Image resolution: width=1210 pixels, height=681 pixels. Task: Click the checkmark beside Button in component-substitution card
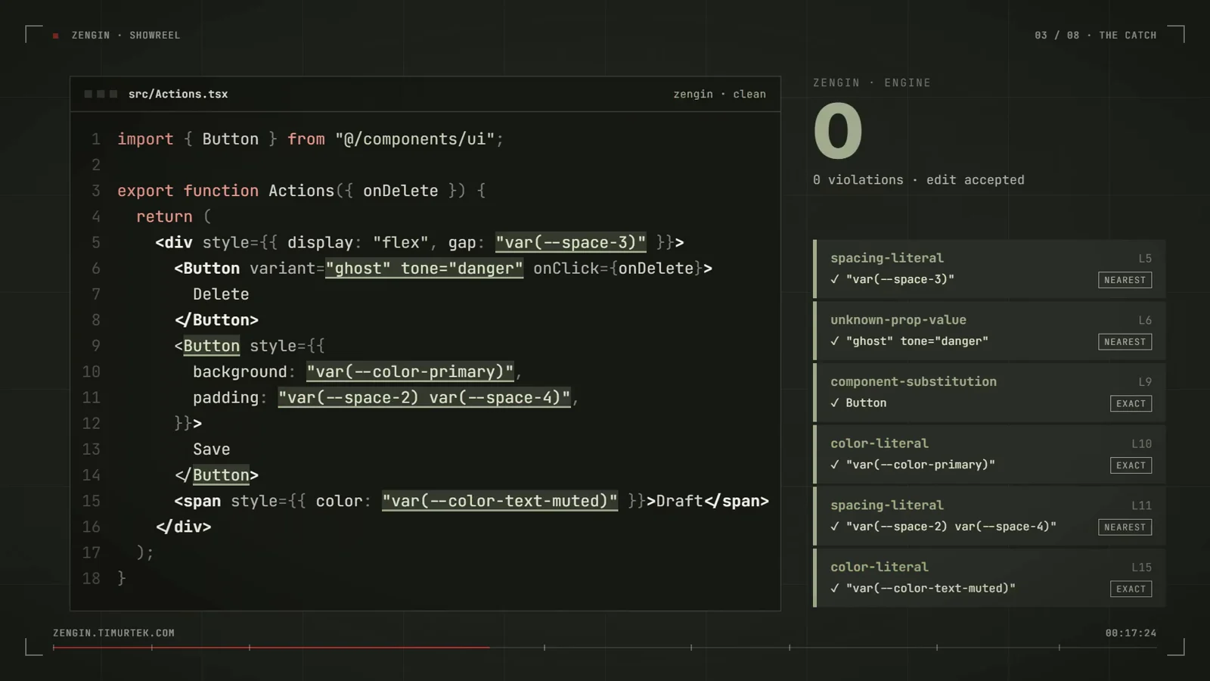click(x=835, y=403)
